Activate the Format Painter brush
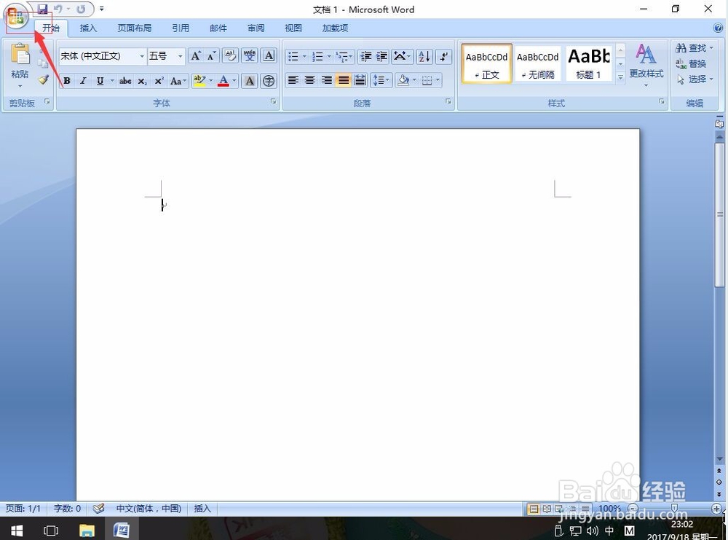728x540 pixels. coord(44,80)
